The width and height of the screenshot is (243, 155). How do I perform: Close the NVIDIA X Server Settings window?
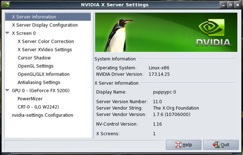tap(238, 5)
